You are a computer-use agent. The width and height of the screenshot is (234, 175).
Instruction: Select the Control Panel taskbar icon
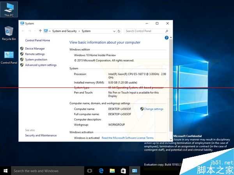135,171
